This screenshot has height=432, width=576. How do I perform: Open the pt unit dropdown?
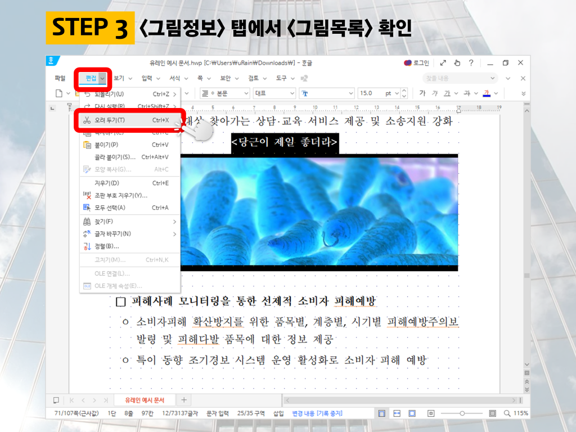point(392,93)
